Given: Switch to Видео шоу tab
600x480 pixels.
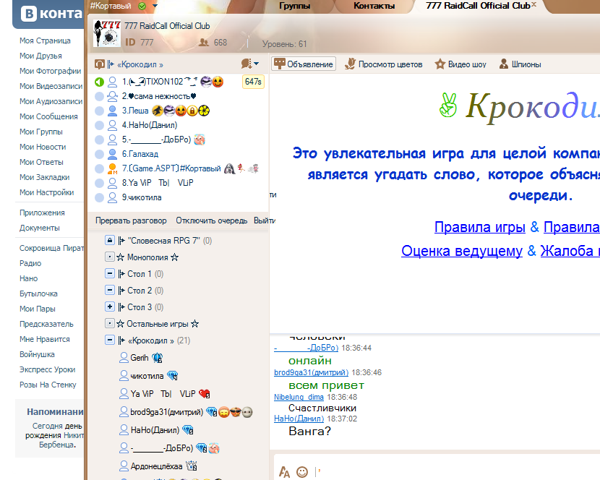Looking at the screenshot, I should click(460, 64).
